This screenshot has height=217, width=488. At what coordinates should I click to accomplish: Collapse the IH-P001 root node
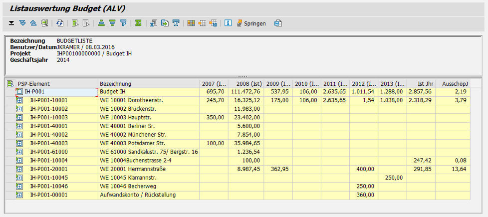point(19,92)
